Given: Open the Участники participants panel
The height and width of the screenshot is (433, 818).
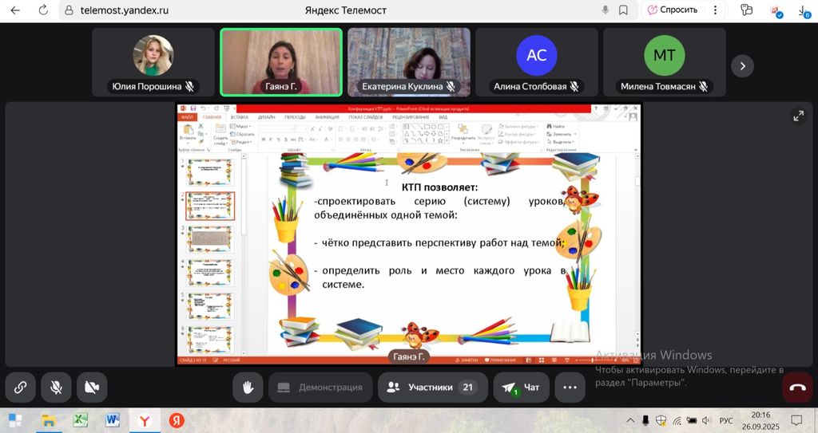Looking at the screenshot, I should (431, 388).
